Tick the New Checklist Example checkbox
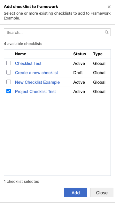Image resolution: width=115 pixels, height=203 pixels. 9,82
